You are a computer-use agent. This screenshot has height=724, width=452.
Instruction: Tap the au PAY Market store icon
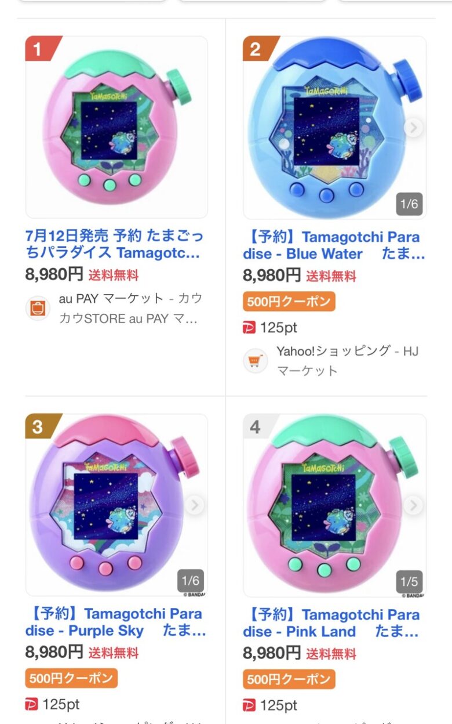(x=38, y=308)
